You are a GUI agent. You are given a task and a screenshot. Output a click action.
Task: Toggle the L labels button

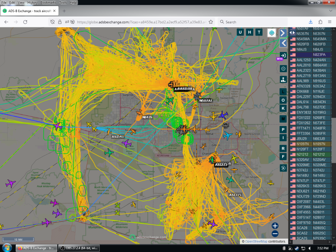coord(283,92)
